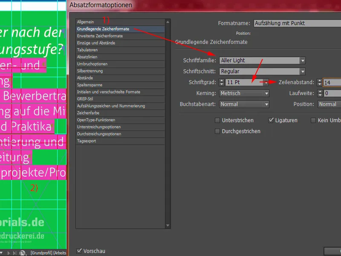Enable the Durchgestrichen checkbox

[x=217, y=131]
